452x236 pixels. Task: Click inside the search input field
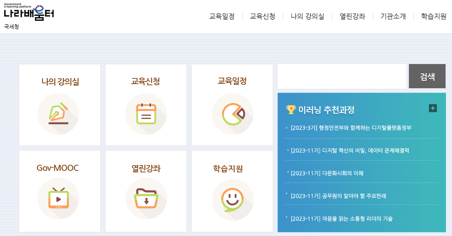(342, 76)
